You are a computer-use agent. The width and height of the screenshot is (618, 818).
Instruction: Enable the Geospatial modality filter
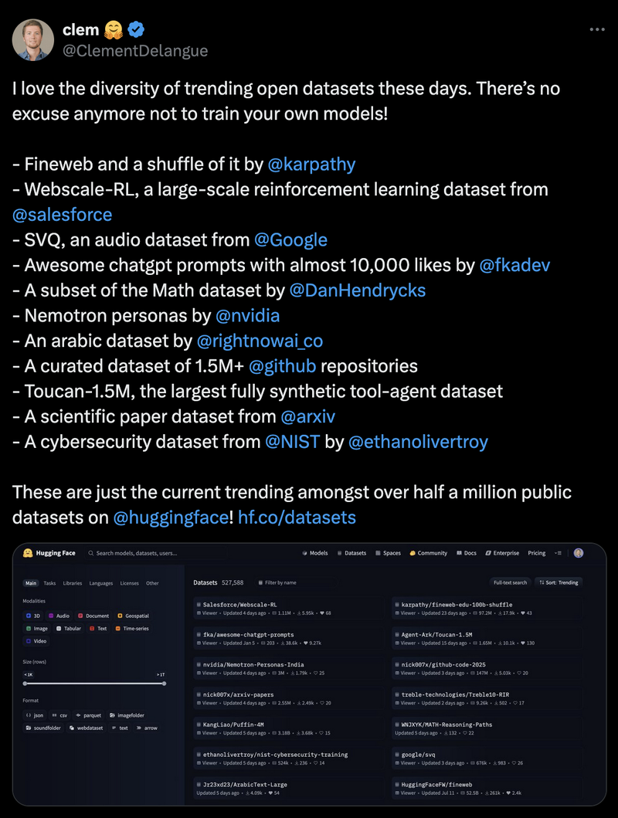[x=134, y=616]
